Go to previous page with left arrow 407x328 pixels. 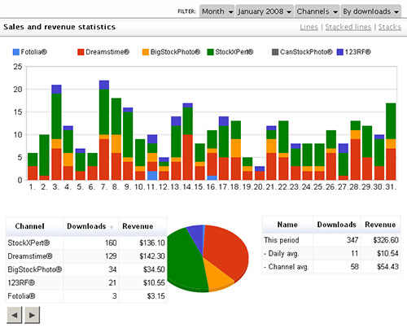coord(15,315)
